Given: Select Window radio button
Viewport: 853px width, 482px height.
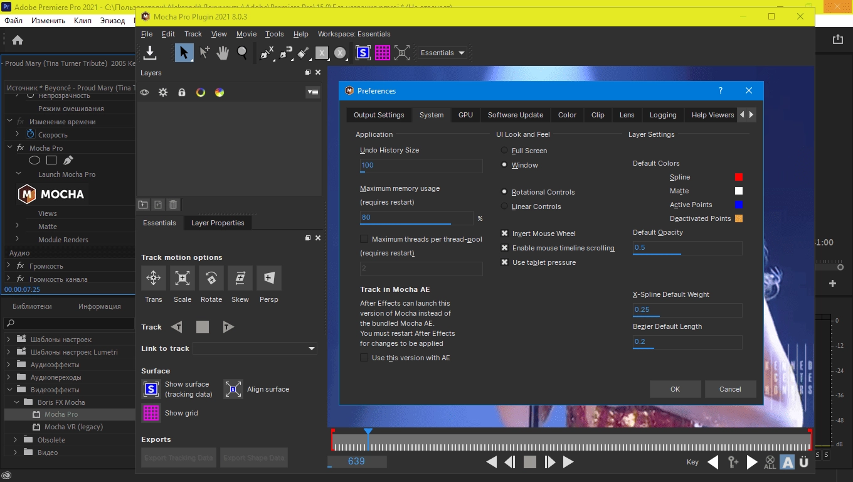Looking at the screenshot, I should pos(504,165).
